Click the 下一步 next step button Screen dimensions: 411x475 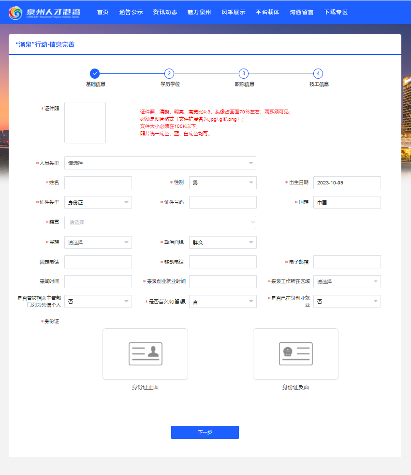tap(205, 432)
